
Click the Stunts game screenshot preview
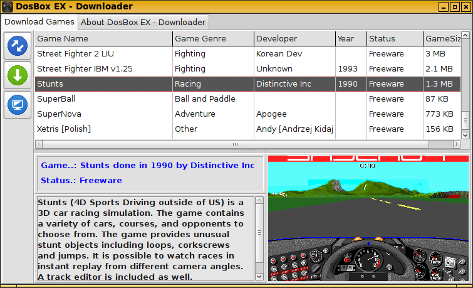click(x=368, y=218)
